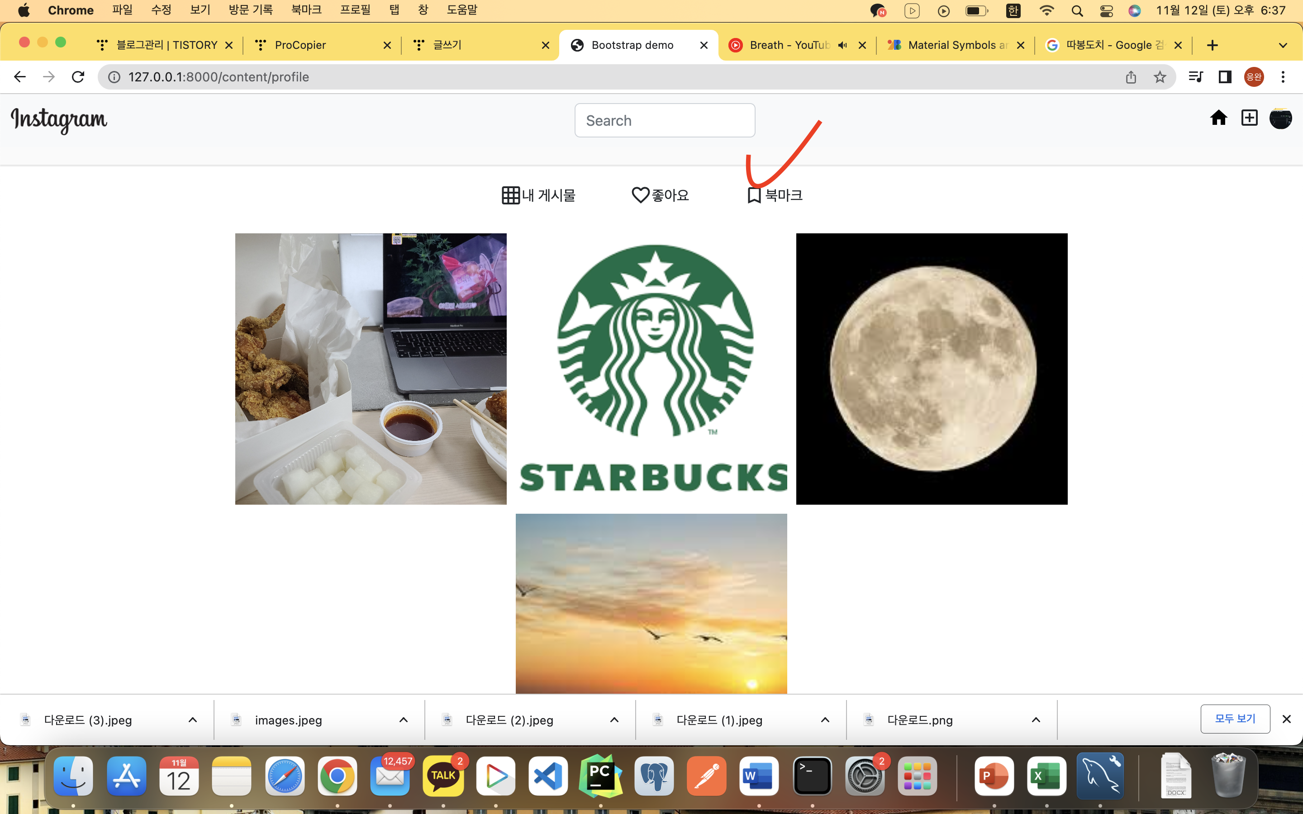Bookmark this page with the star icon
This screenshot has width=1303, height=814.
[x=1160, y=77]
